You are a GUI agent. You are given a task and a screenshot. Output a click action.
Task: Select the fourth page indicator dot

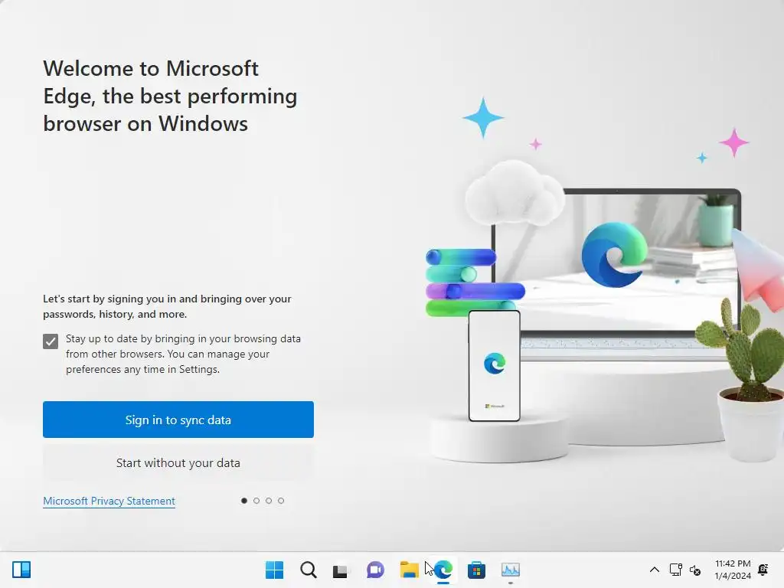(x=281, y=501)
